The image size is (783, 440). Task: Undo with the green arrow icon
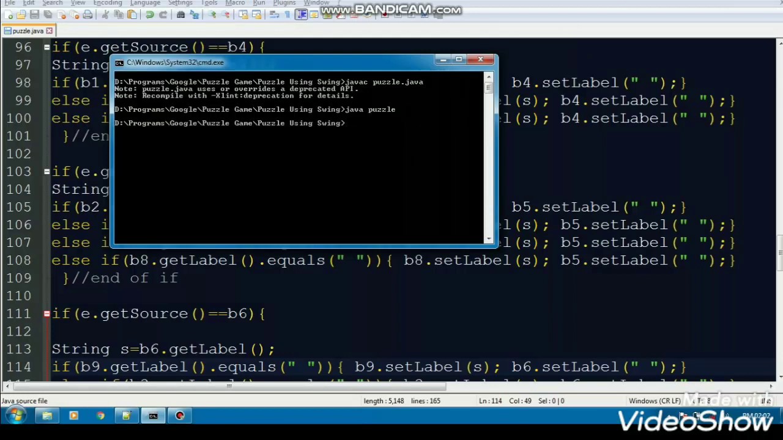[x=149, y=14]
